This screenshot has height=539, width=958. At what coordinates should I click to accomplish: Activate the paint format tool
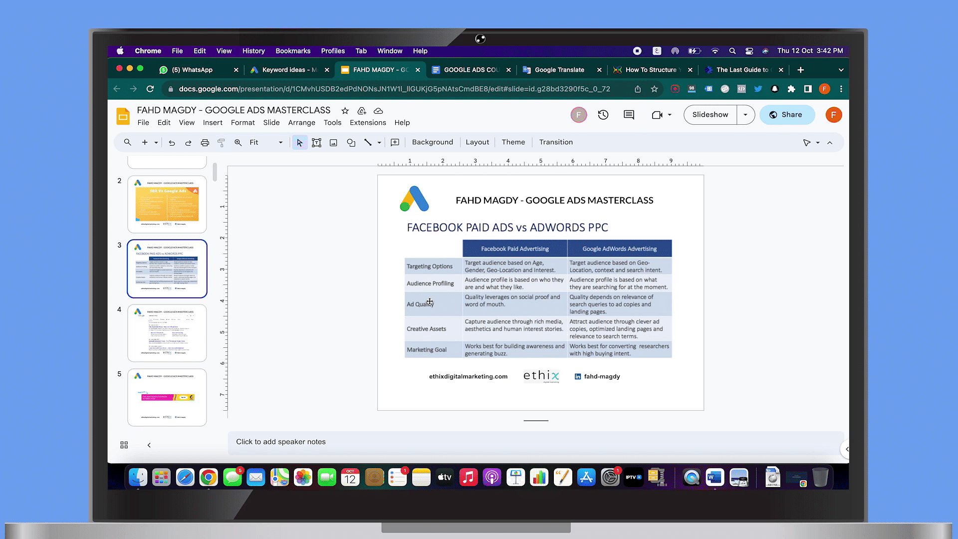[222, 143]
